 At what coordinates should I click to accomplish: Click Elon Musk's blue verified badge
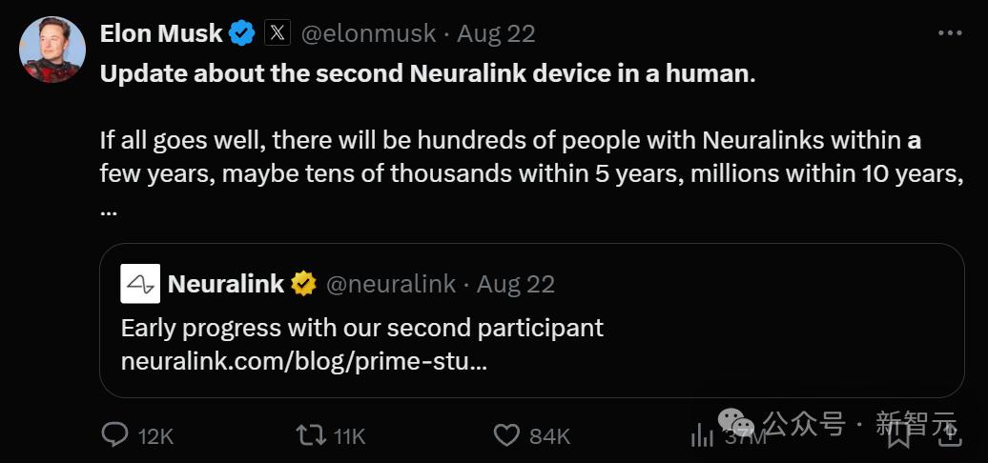[241, 34]
